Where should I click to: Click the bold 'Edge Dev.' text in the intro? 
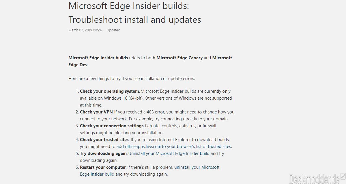pos(78,65)
